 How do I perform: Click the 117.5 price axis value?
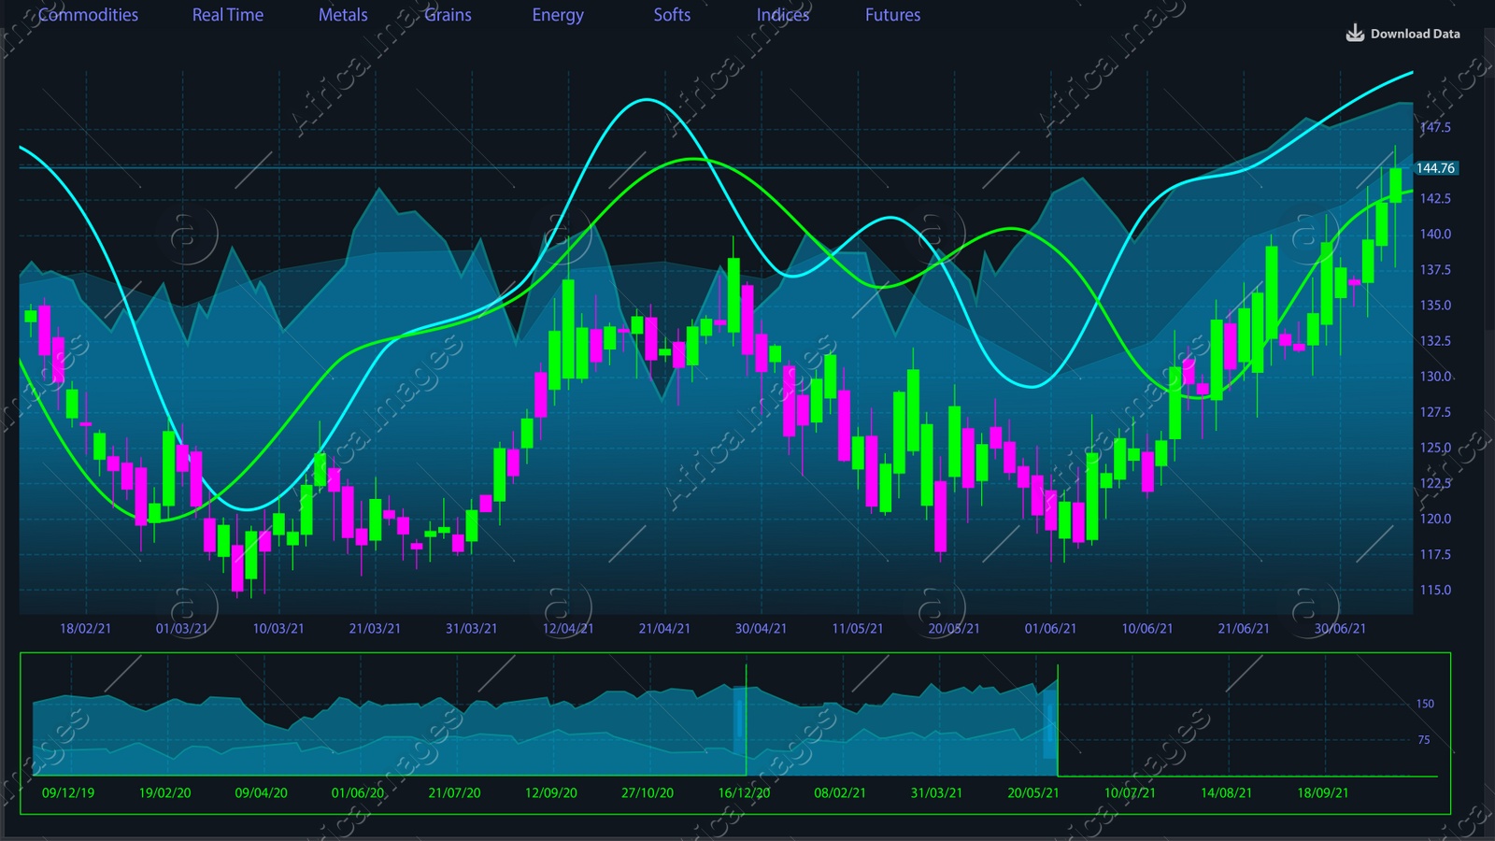click(1435, 554)
